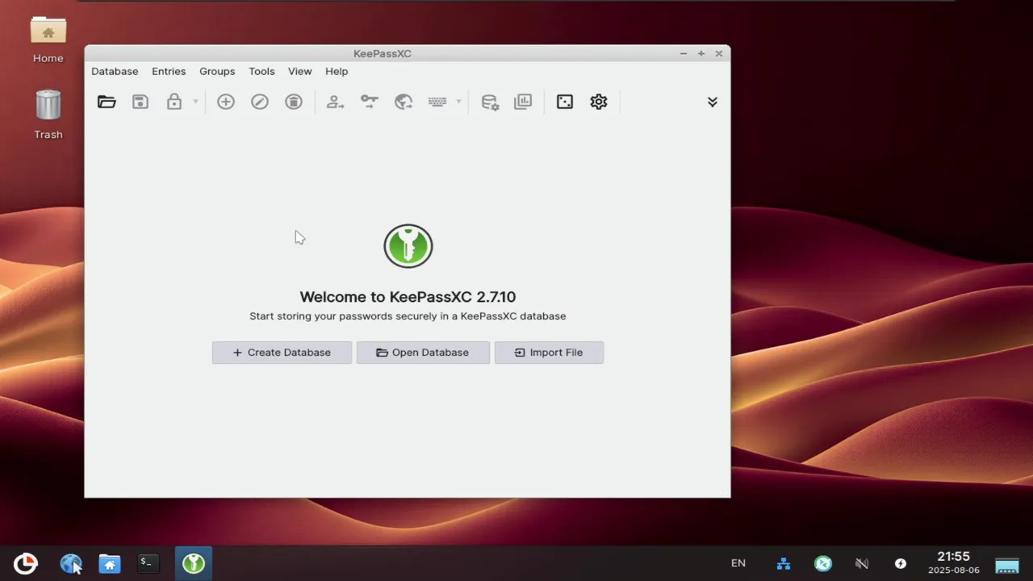Click the Copy URL globe icon
Image resolution: width=1033 pixels, height=581 pixels.
pos(404,102)
